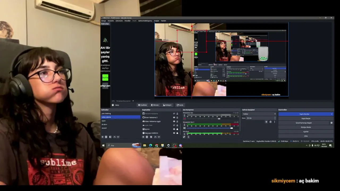Open Chrome from the taskbar

pos(156,145)
